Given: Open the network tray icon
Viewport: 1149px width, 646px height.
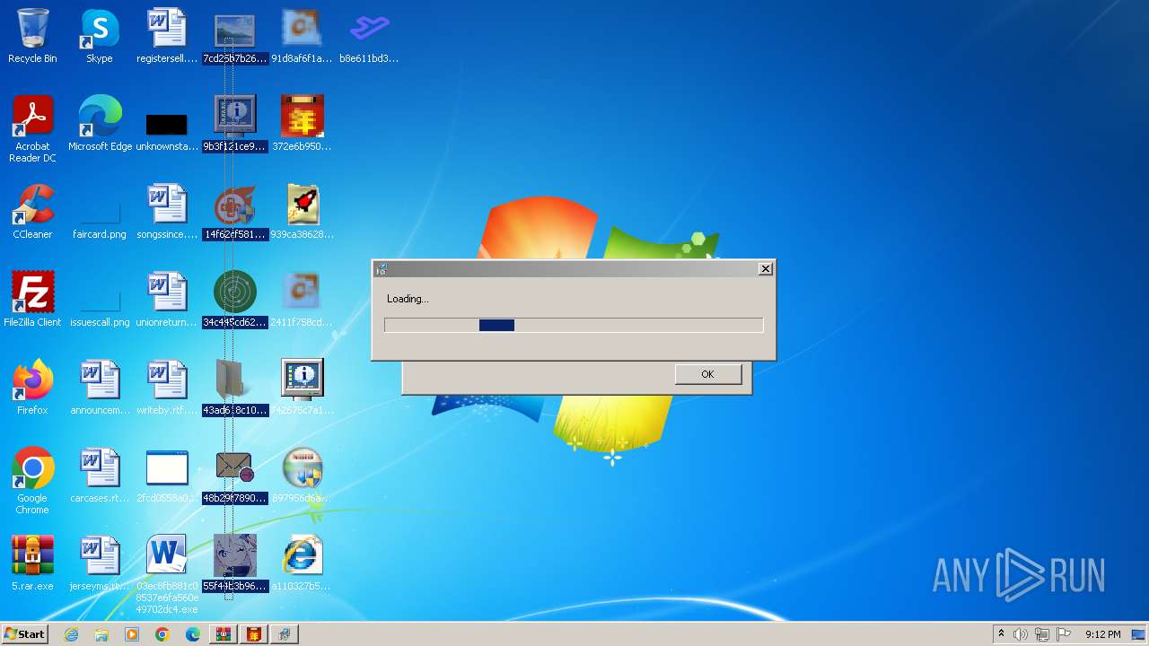Looking at the screenshot, I should pyautogui.click(x=1042, y=634).
